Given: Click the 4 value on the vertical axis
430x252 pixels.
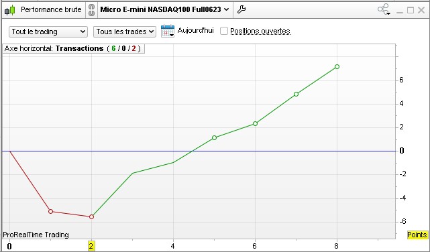Looking at the screenshot, I should coord(401,103).
